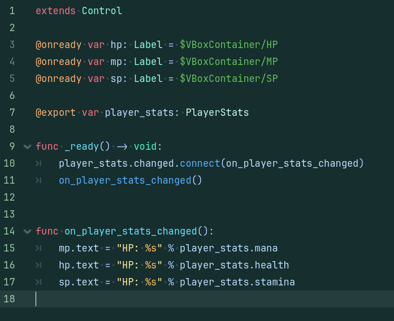
Task: Collapse the _ready function fold arrow
Action: (x=27, y=146)
